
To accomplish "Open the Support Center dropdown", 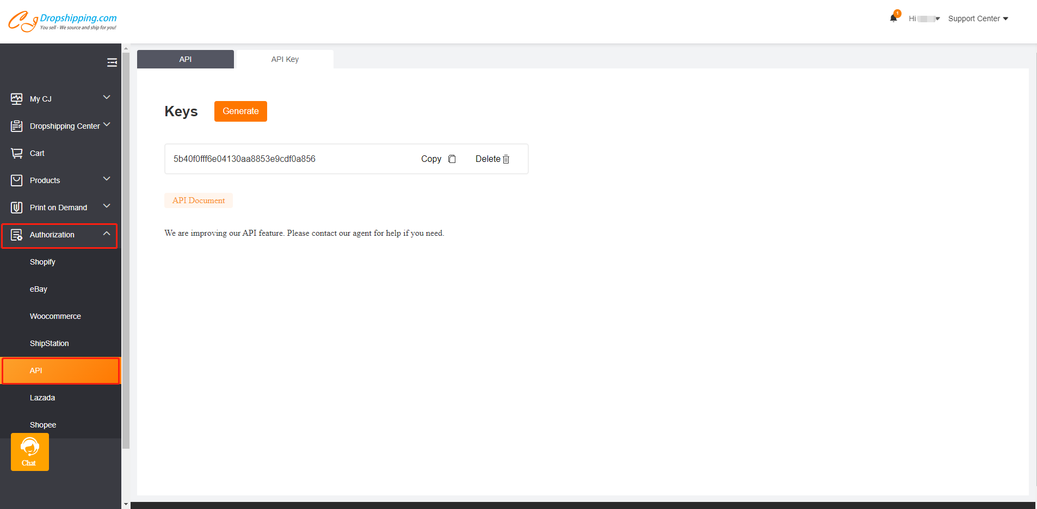I will tap(978, 18).
